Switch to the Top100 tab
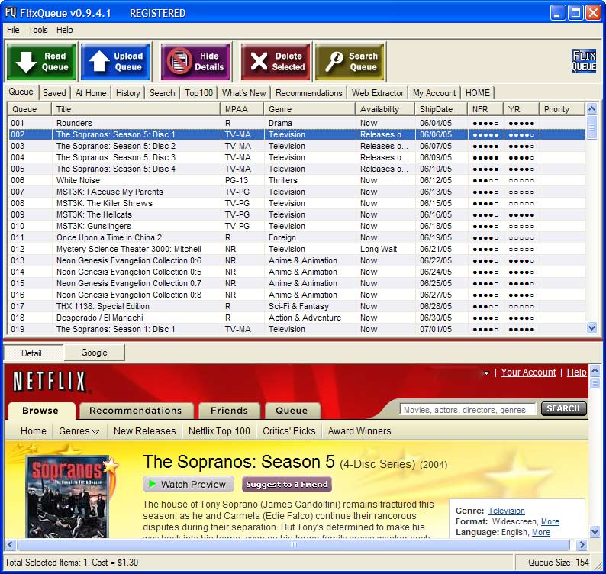Viewport: 606px width, 574px height. click(198, 93)
